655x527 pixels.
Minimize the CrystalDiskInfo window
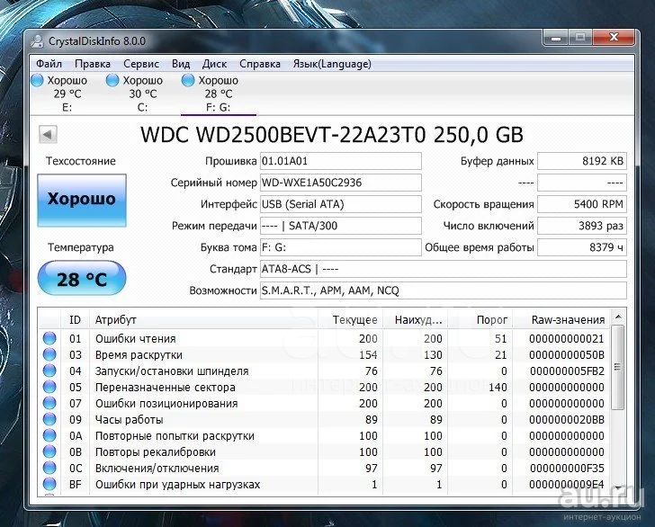pos(556,38)
